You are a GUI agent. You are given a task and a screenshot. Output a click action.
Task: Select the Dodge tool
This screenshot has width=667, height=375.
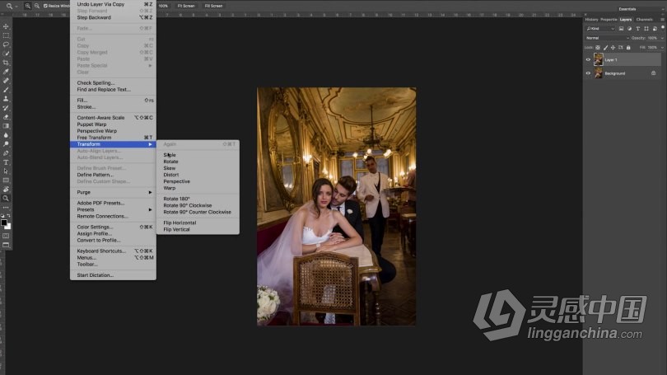[6, 144]
